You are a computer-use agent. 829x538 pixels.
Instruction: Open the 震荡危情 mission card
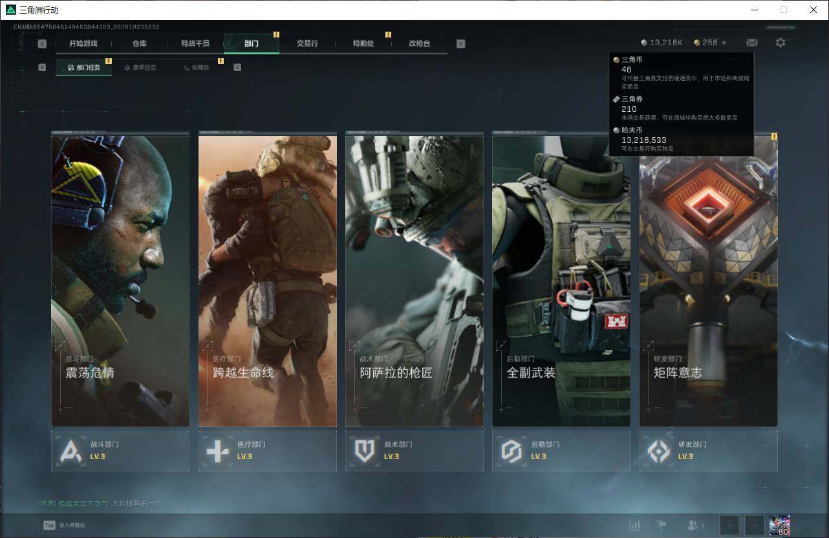pos(120,279)
